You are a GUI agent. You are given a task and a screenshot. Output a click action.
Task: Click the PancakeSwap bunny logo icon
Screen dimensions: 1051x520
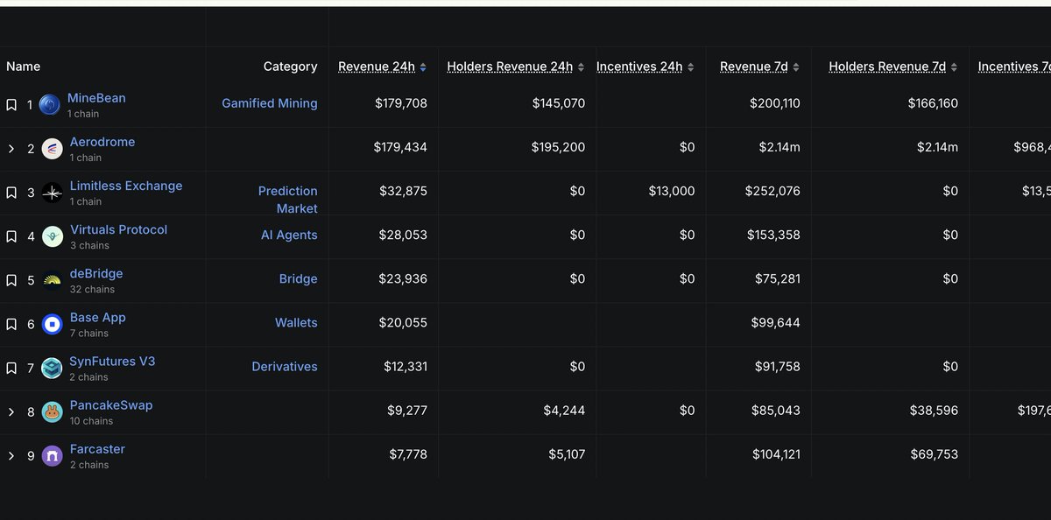pos(53,412)
